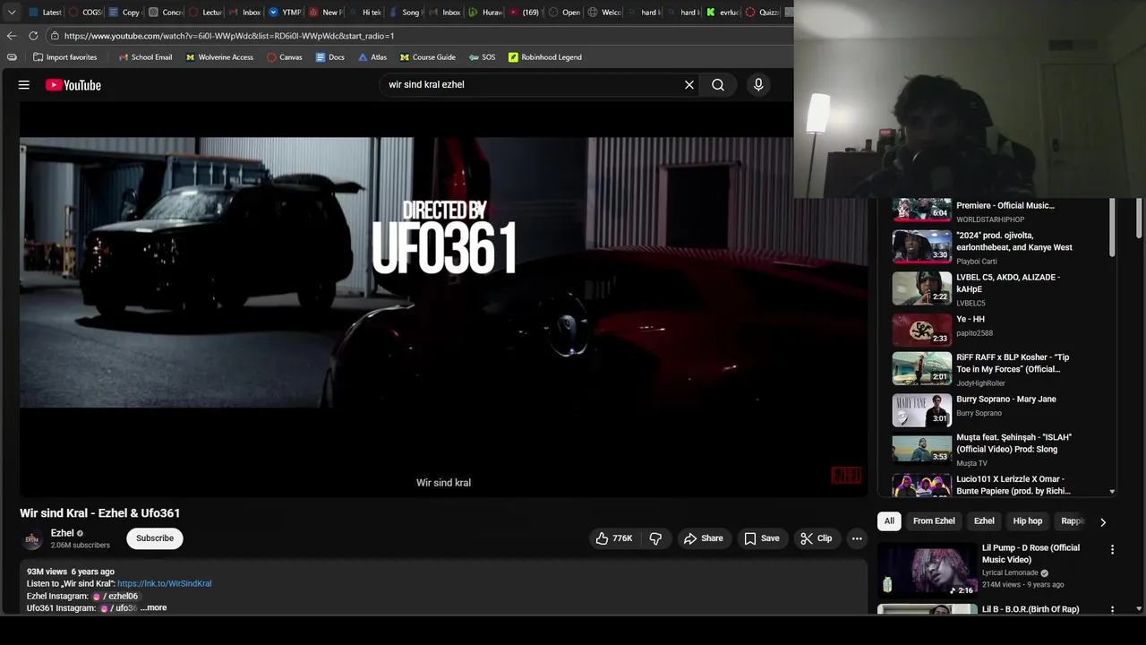1146x645 pixels.
Task: Save the video to a playlist
Action: (762, 538)
